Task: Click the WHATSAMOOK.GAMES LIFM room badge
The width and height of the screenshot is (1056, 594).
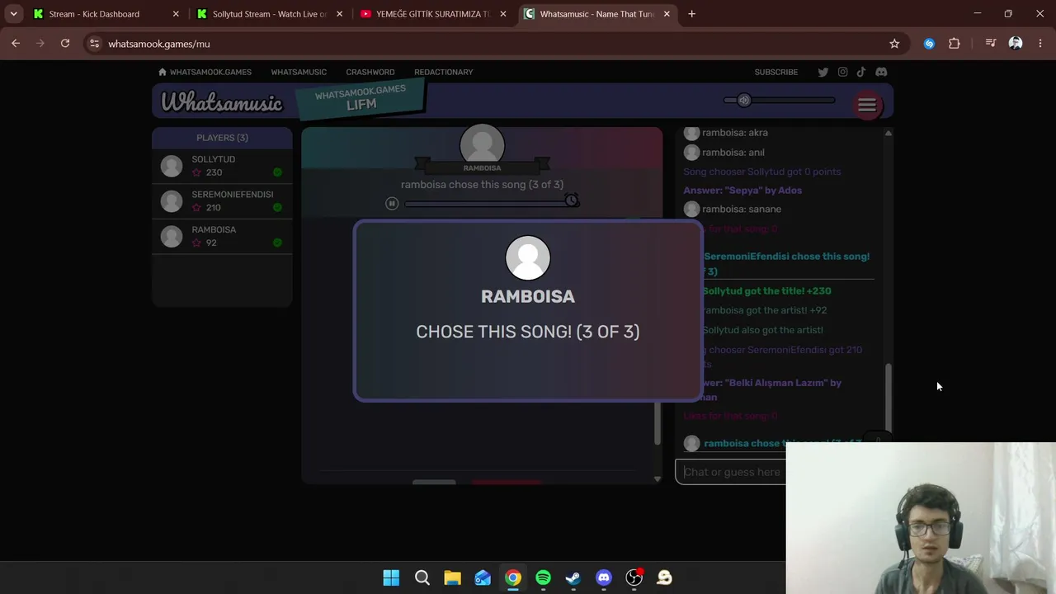Action: (361, 99)
